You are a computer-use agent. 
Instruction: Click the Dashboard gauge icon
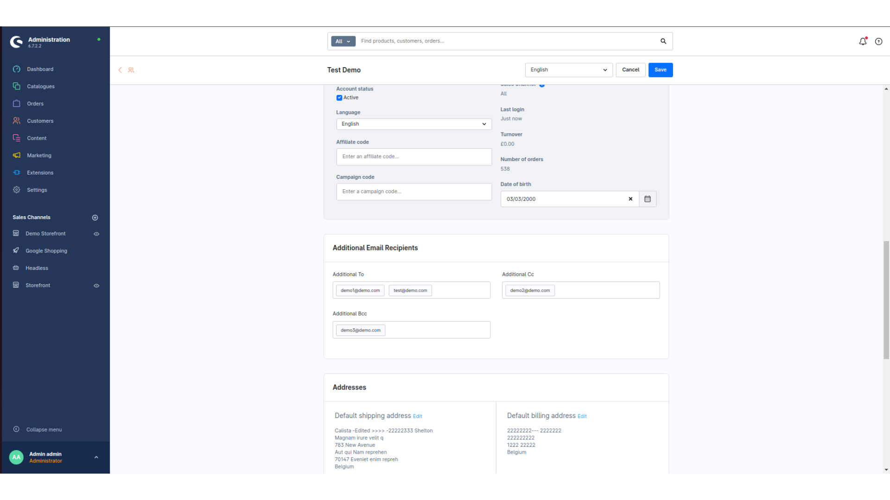click(x=17, y=69)
